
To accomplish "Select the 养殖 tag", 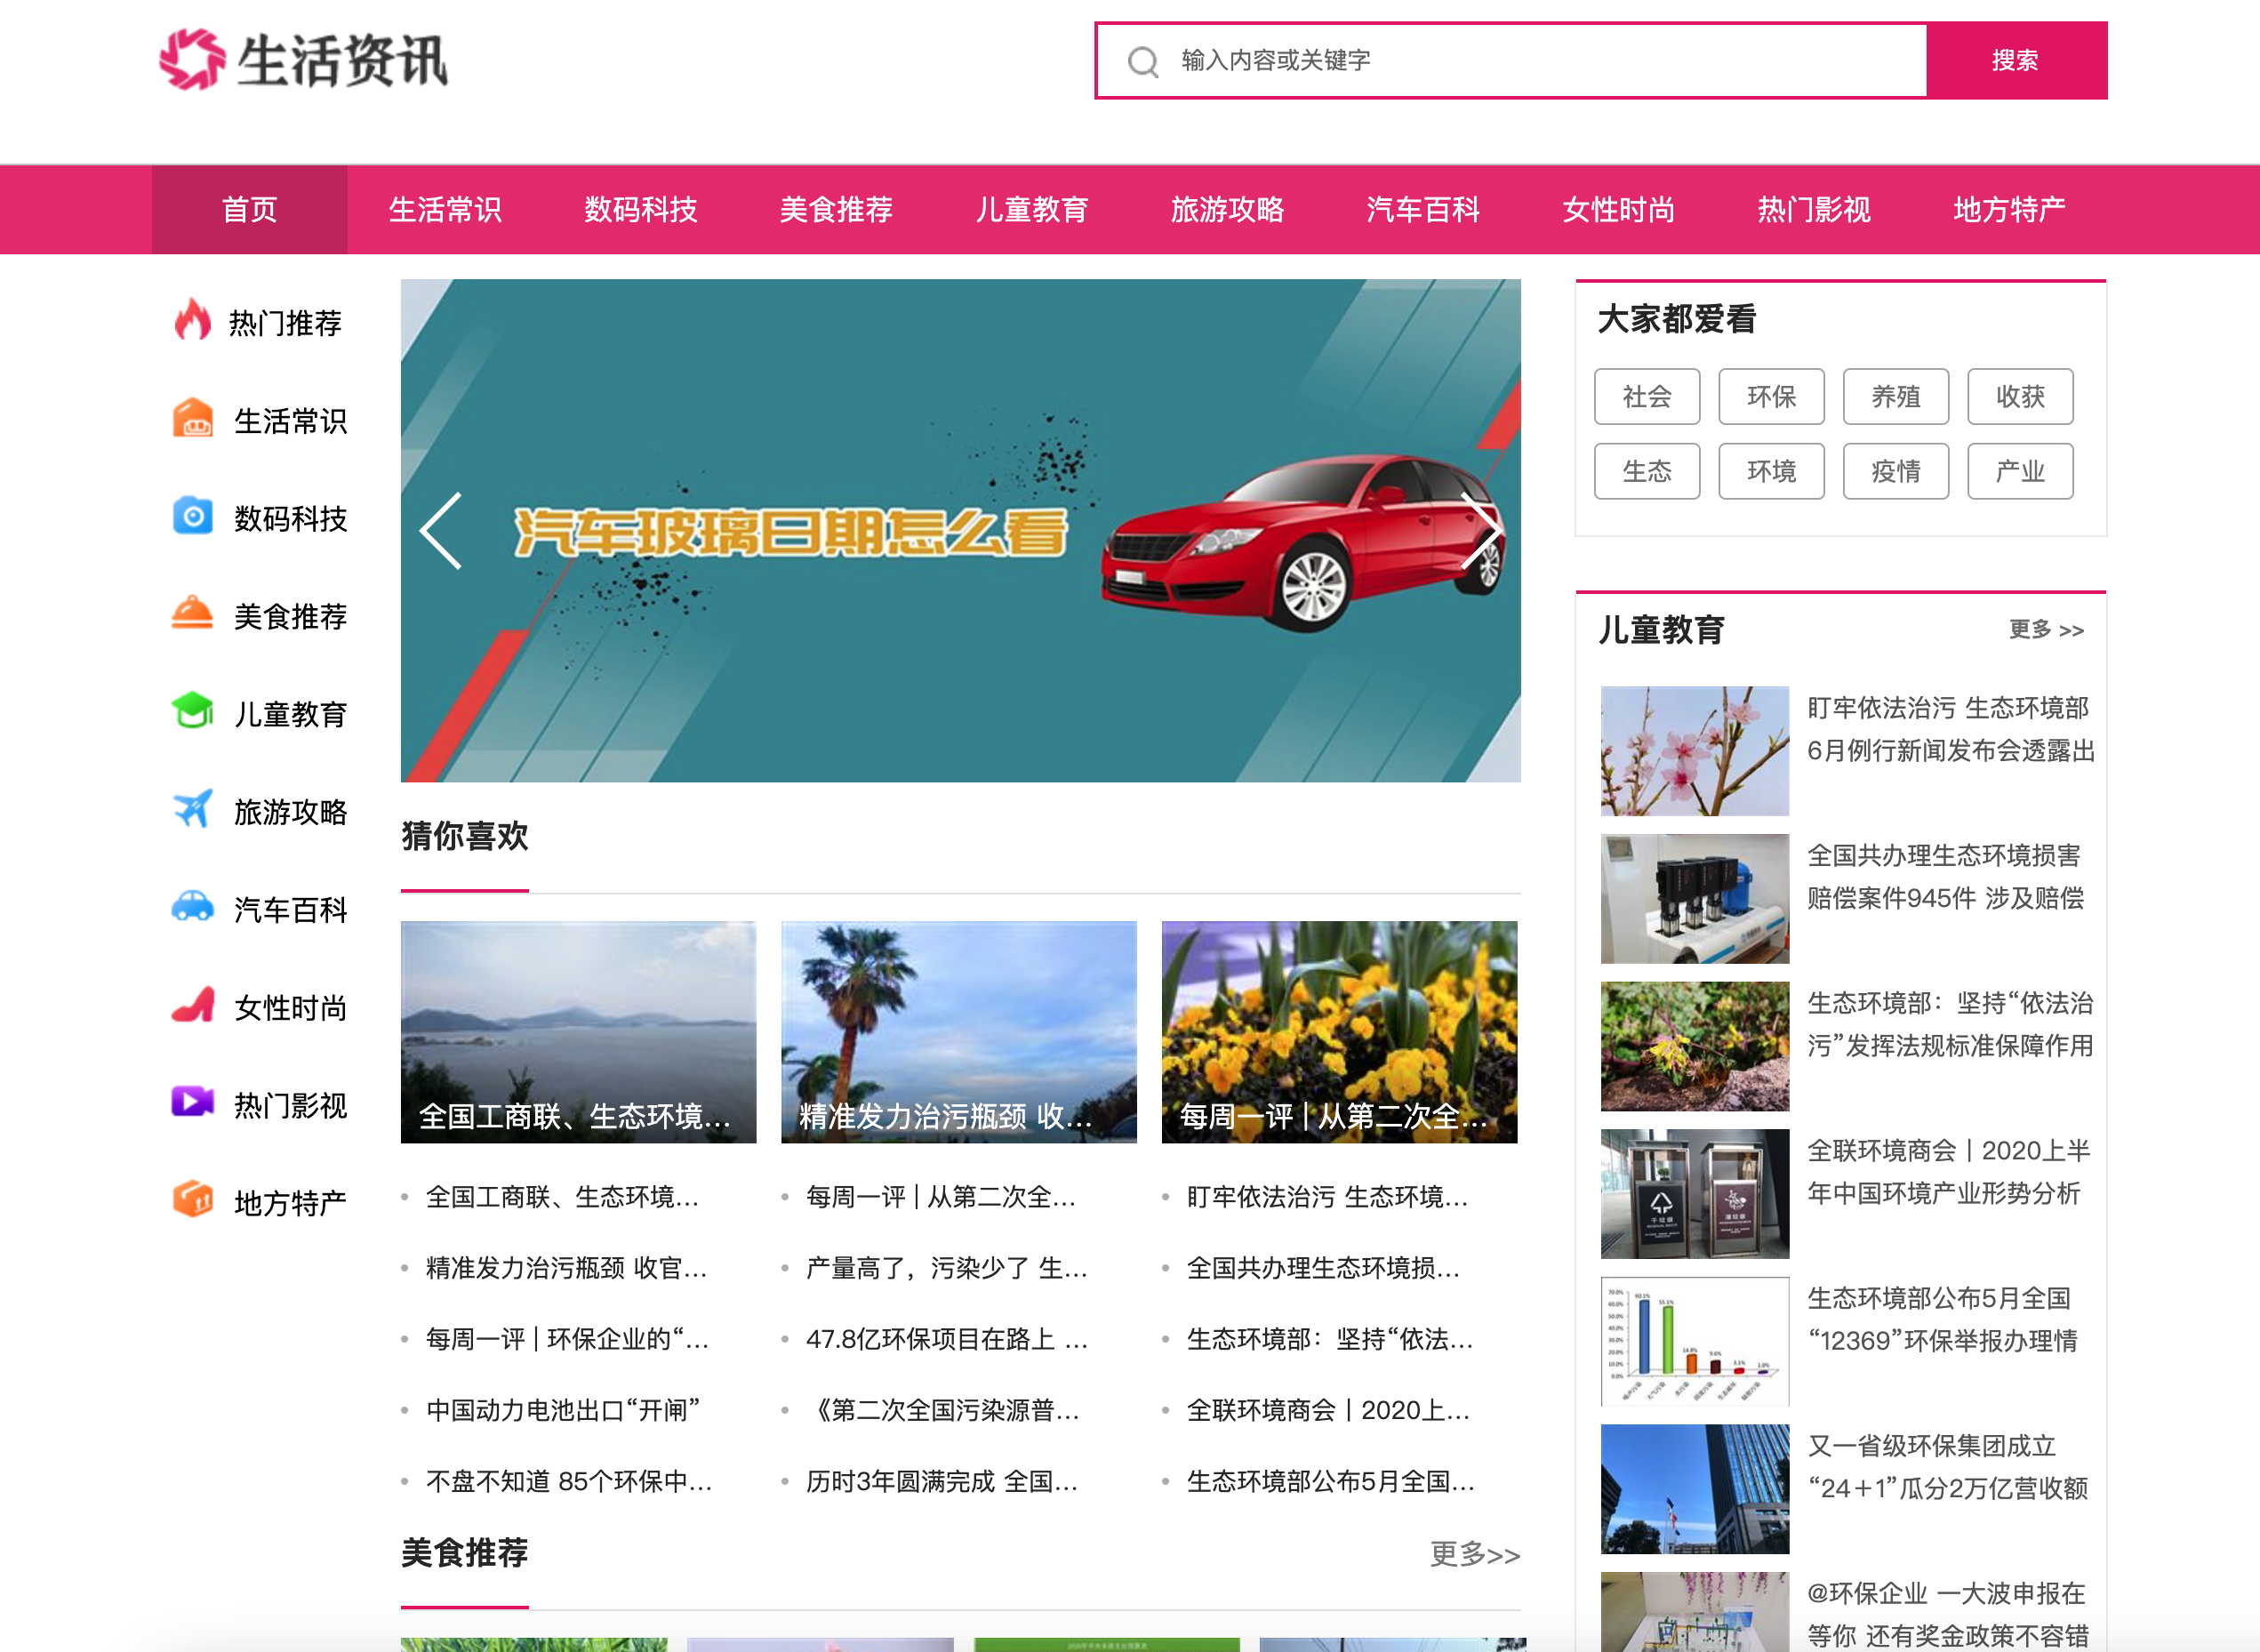I will [x=1896, y=396].
